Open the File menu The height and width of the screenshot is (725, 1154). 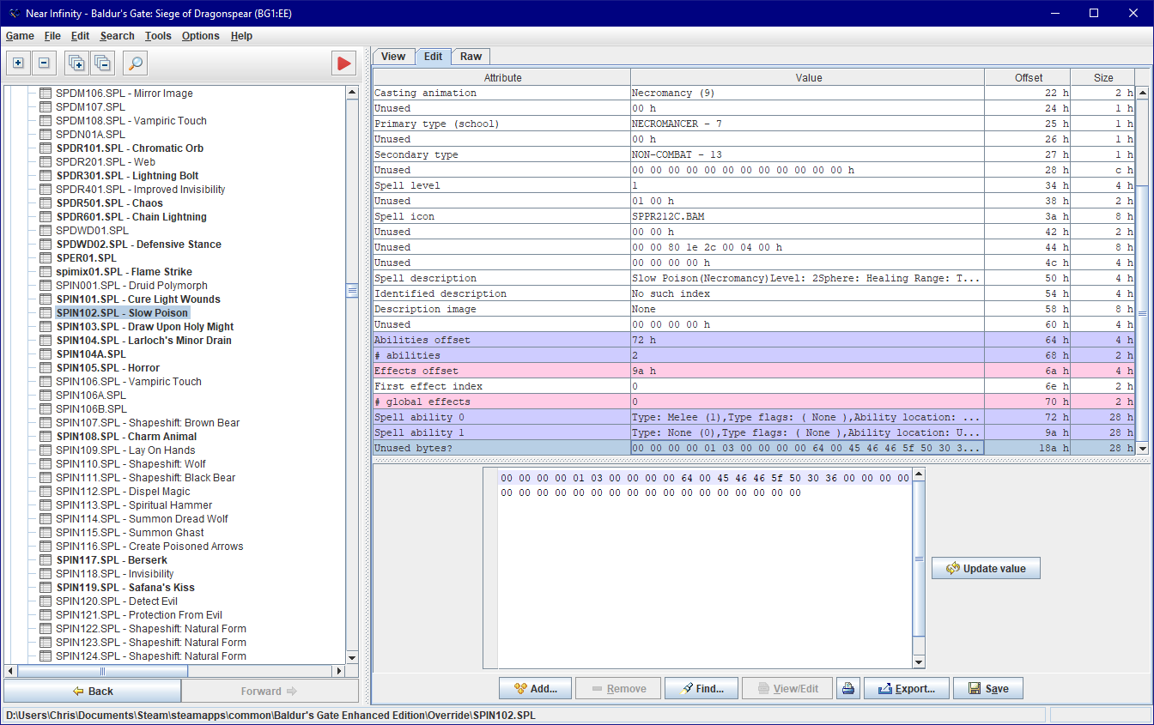pos(52,36)
